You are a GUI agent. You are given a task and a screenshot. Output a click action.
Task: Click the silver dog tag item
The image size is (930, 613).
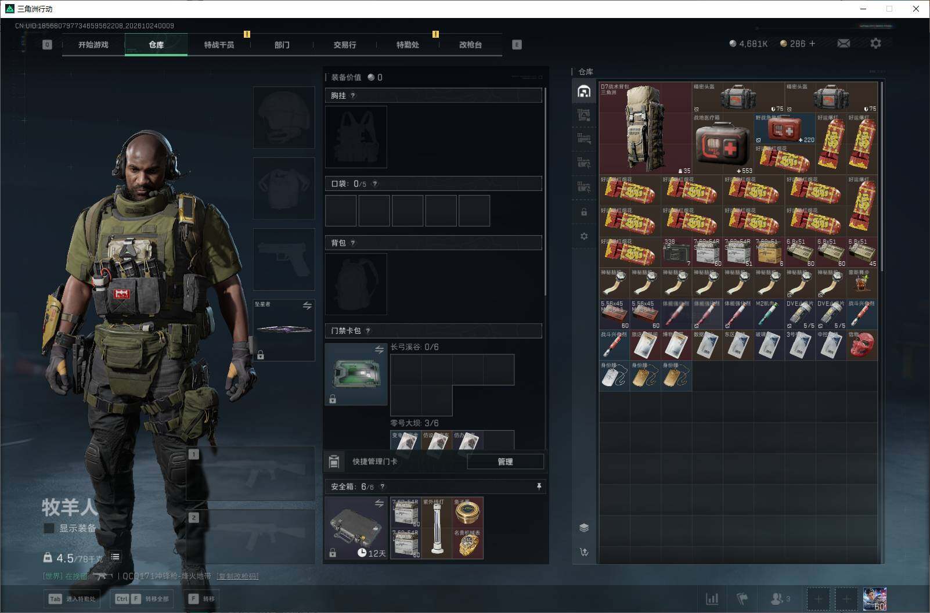pyautogui.click(x=614, y=376)
